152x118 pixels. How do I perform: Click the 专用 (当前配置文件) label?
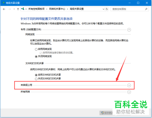pos(31,29)
